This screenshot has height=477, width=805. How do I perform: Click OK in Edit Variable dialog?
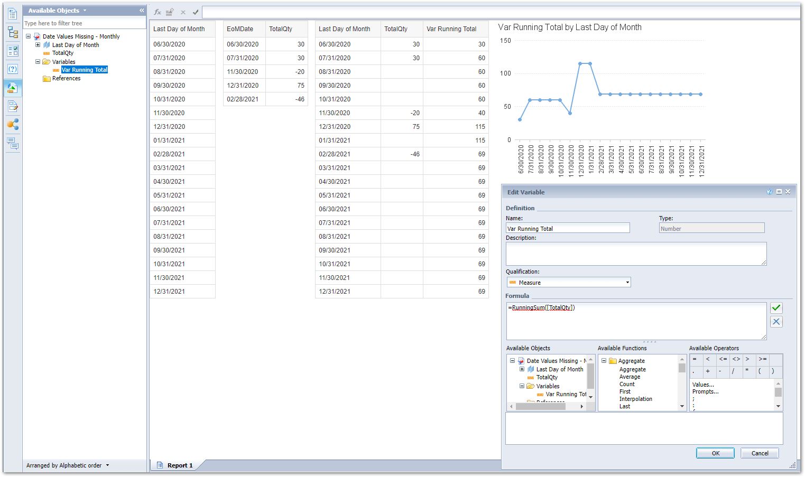[x=715, y=453]
